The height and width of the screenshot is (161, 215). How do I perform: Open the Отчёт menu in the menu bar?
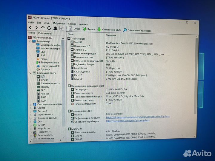47,23
